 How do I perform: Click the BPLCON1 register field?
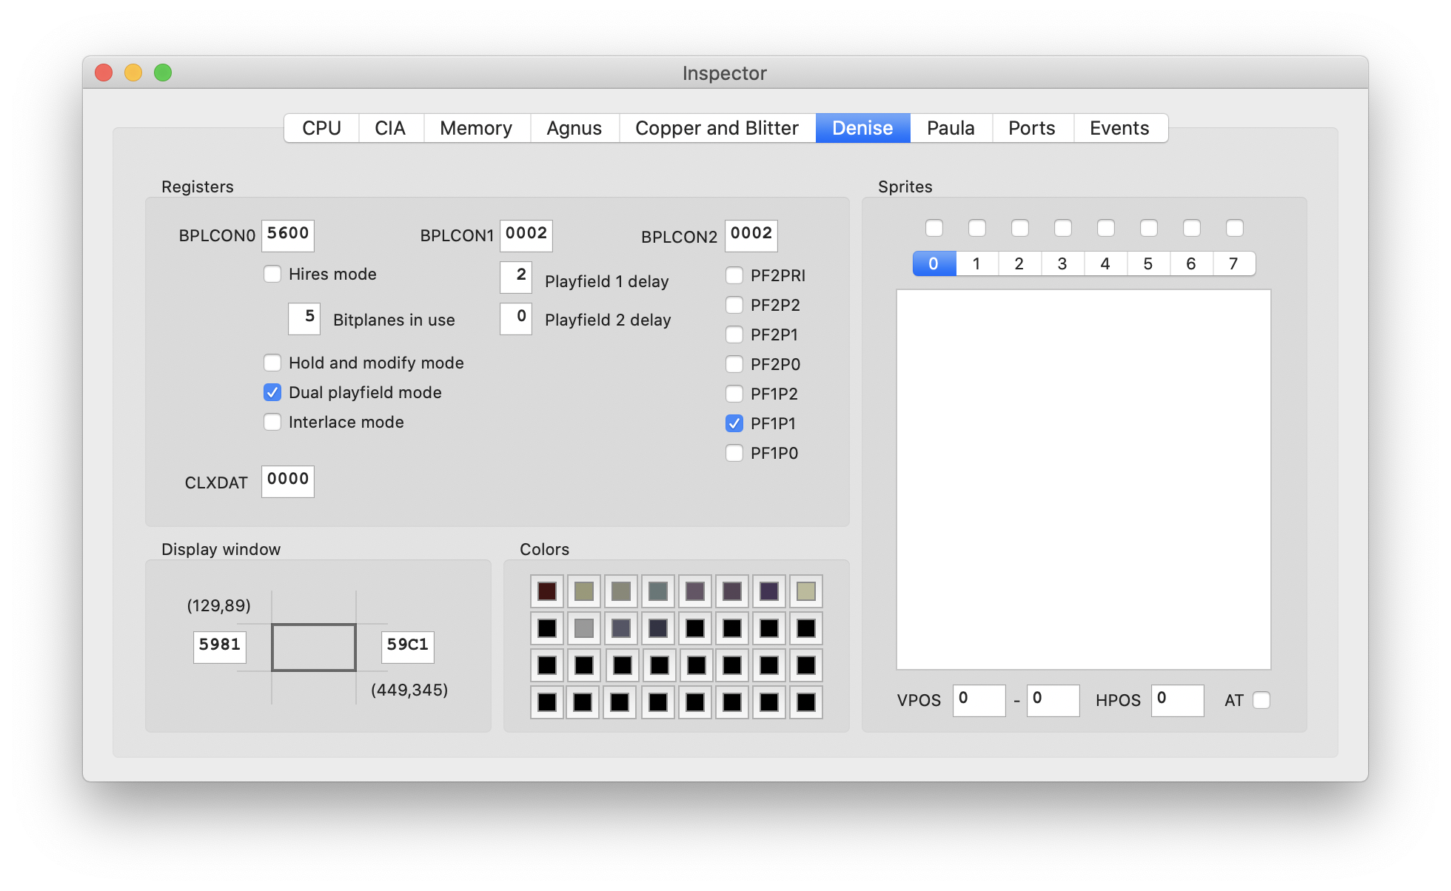[526, 235]
